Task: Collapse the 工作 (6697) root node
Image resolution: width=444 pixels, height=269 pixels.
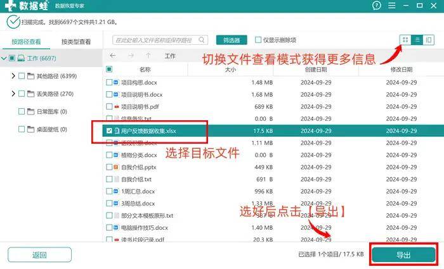Action: 4,58
